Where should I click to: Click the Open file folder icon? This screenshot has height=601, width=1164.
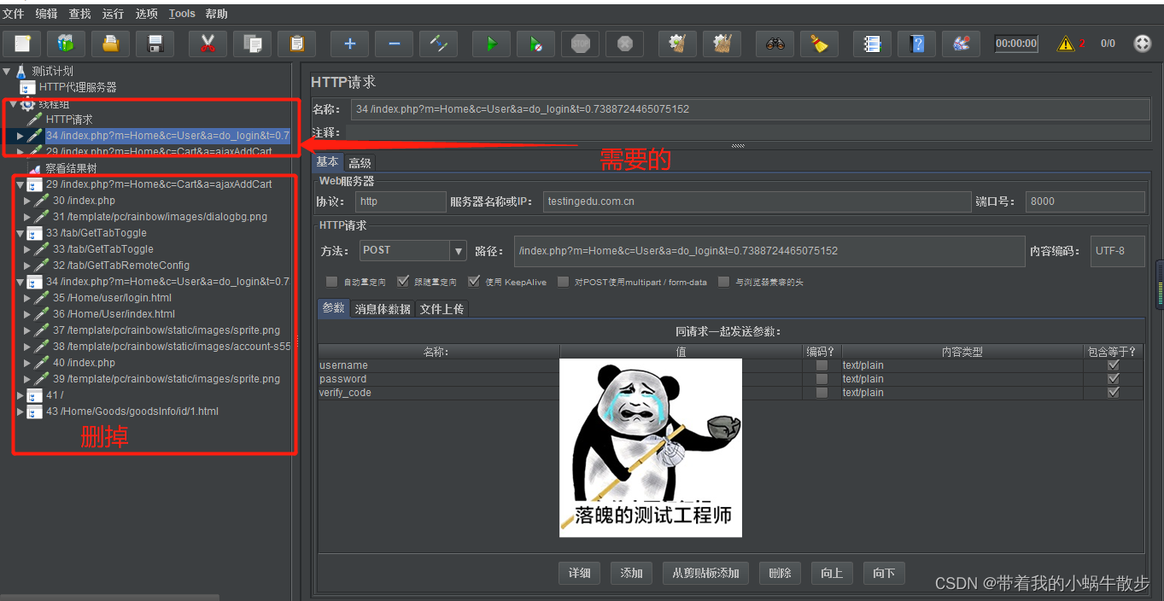(x=110, y=44)
